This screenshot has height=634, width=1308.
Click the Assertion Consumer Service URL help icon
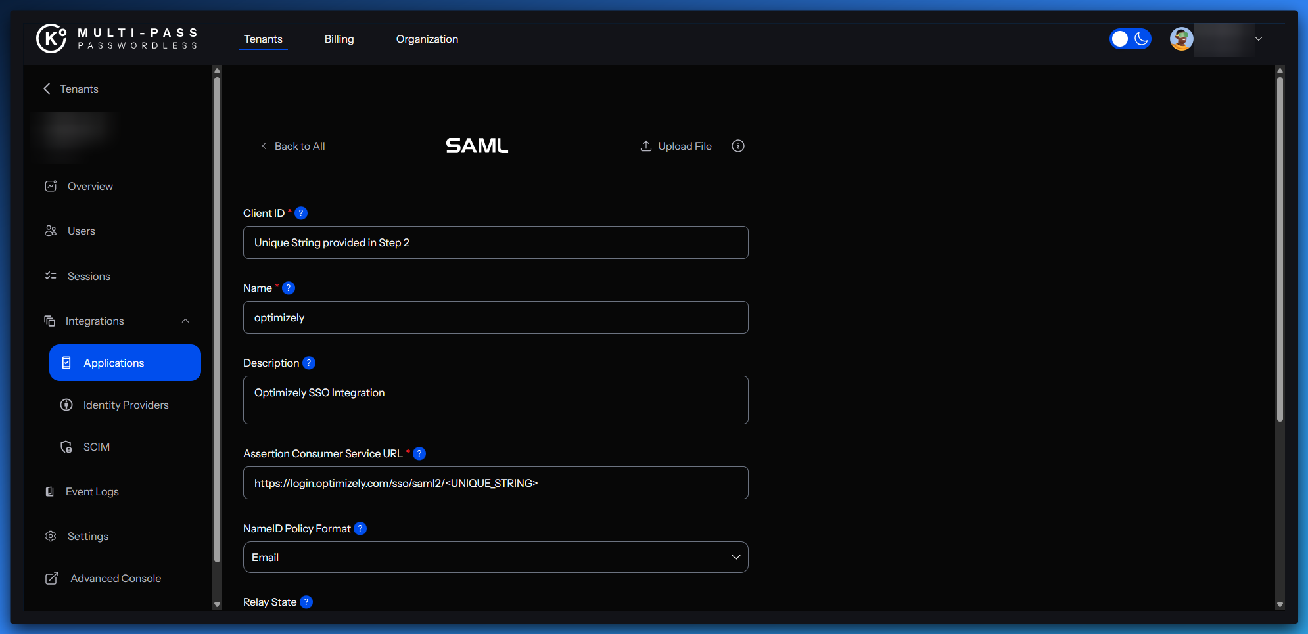pos(419,454)
